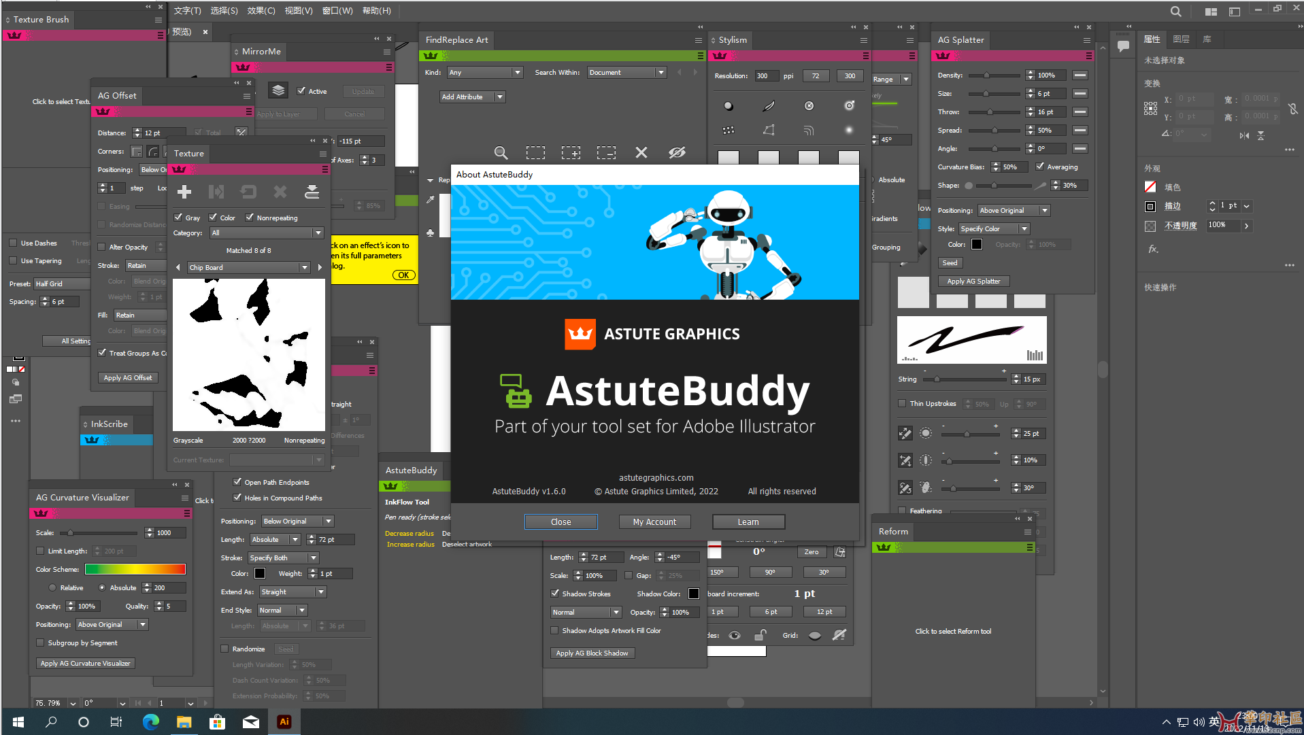Open the Search Within Document dropdown
This screenshot has height=735, width=1304.
[x=626, y=72]
